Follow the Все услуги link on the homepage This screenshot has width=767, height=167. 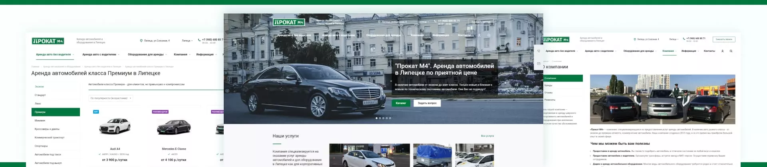click(487, 136)
